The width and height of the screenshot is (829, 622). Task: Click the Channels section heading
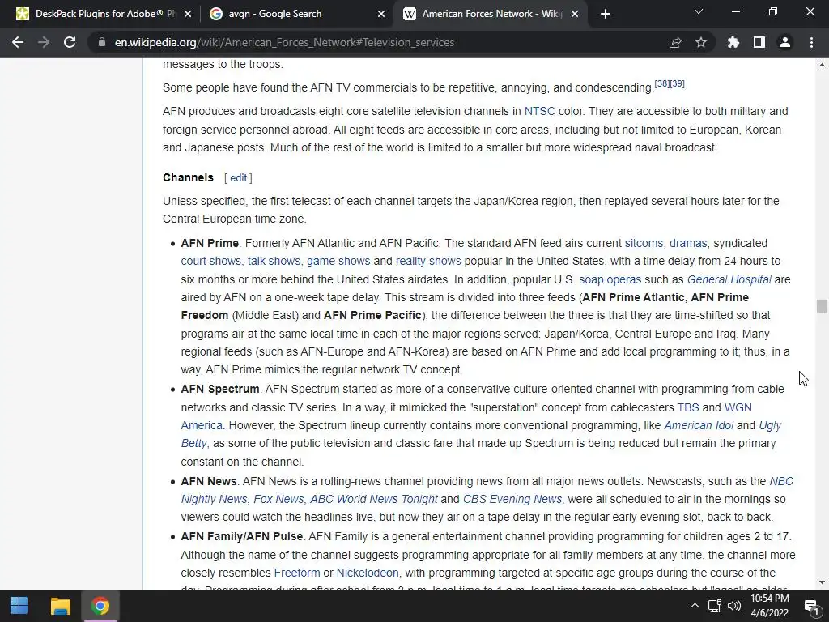pyautogui.click(x=188, y=177)
